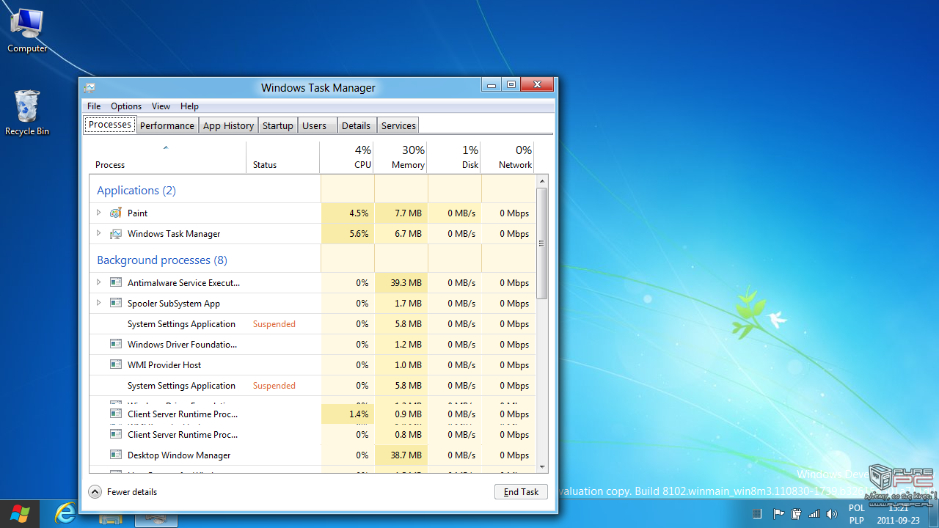
Task: Click the on-screen keyboard tray icon
Action: click(758, 514)
